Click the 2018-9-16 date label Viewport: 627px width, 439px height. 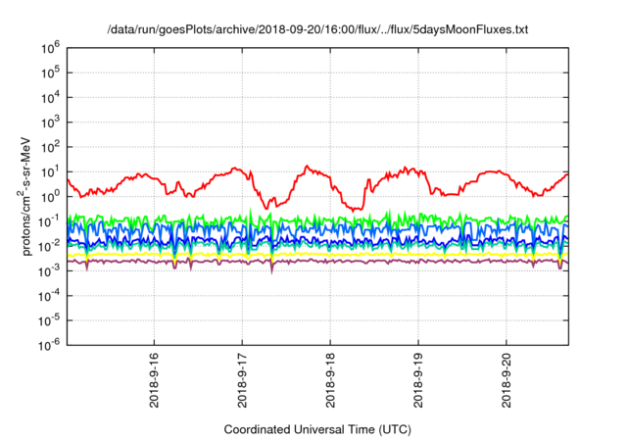click(x=154, y=380)
